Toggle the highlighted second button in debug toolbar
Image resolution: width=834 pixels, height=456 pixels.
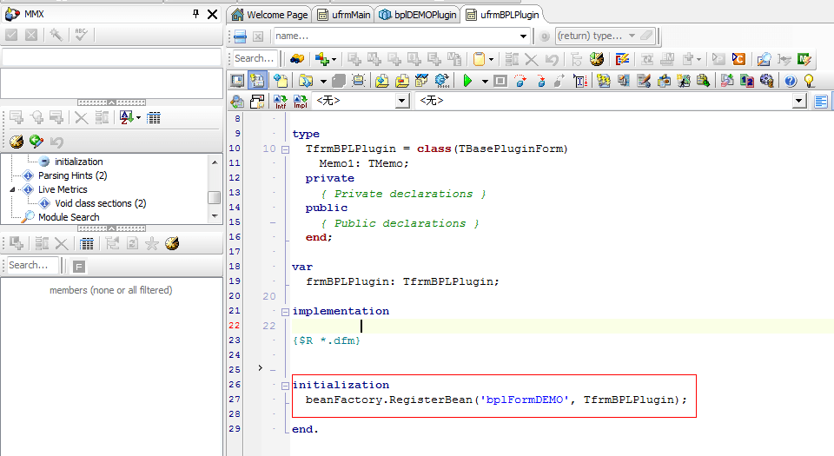click(257, 81)
